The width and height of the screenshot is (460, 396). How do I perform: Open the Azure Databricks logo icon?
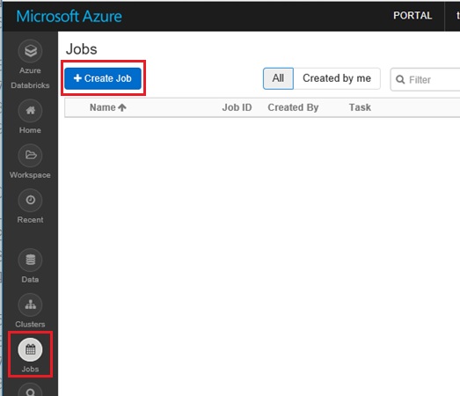(x=30, y=51)
